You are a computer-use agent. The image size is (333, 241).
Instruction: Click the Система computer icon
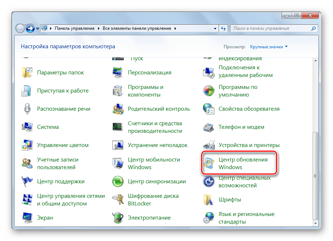pos(27,127)
